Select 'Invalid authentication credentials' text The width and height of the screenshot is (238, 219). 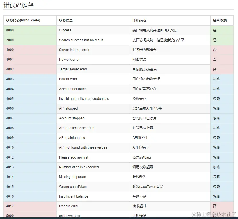84,99
